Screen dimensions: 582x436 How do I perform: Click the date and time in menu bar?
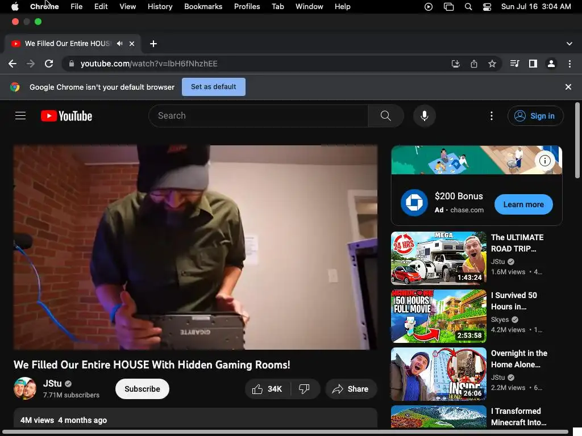536,6
